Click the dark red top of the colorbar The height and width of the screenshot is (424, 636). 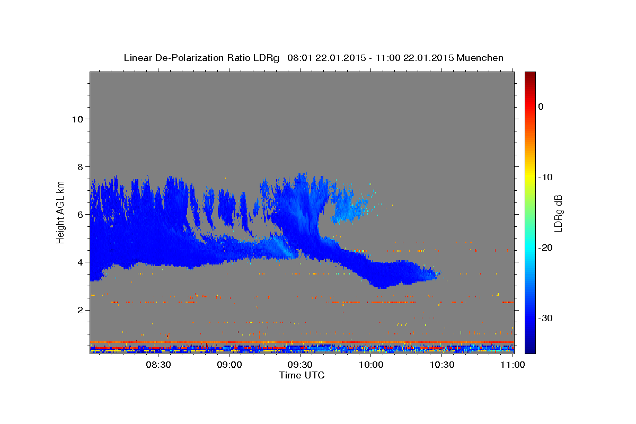[x=530, y=76]
